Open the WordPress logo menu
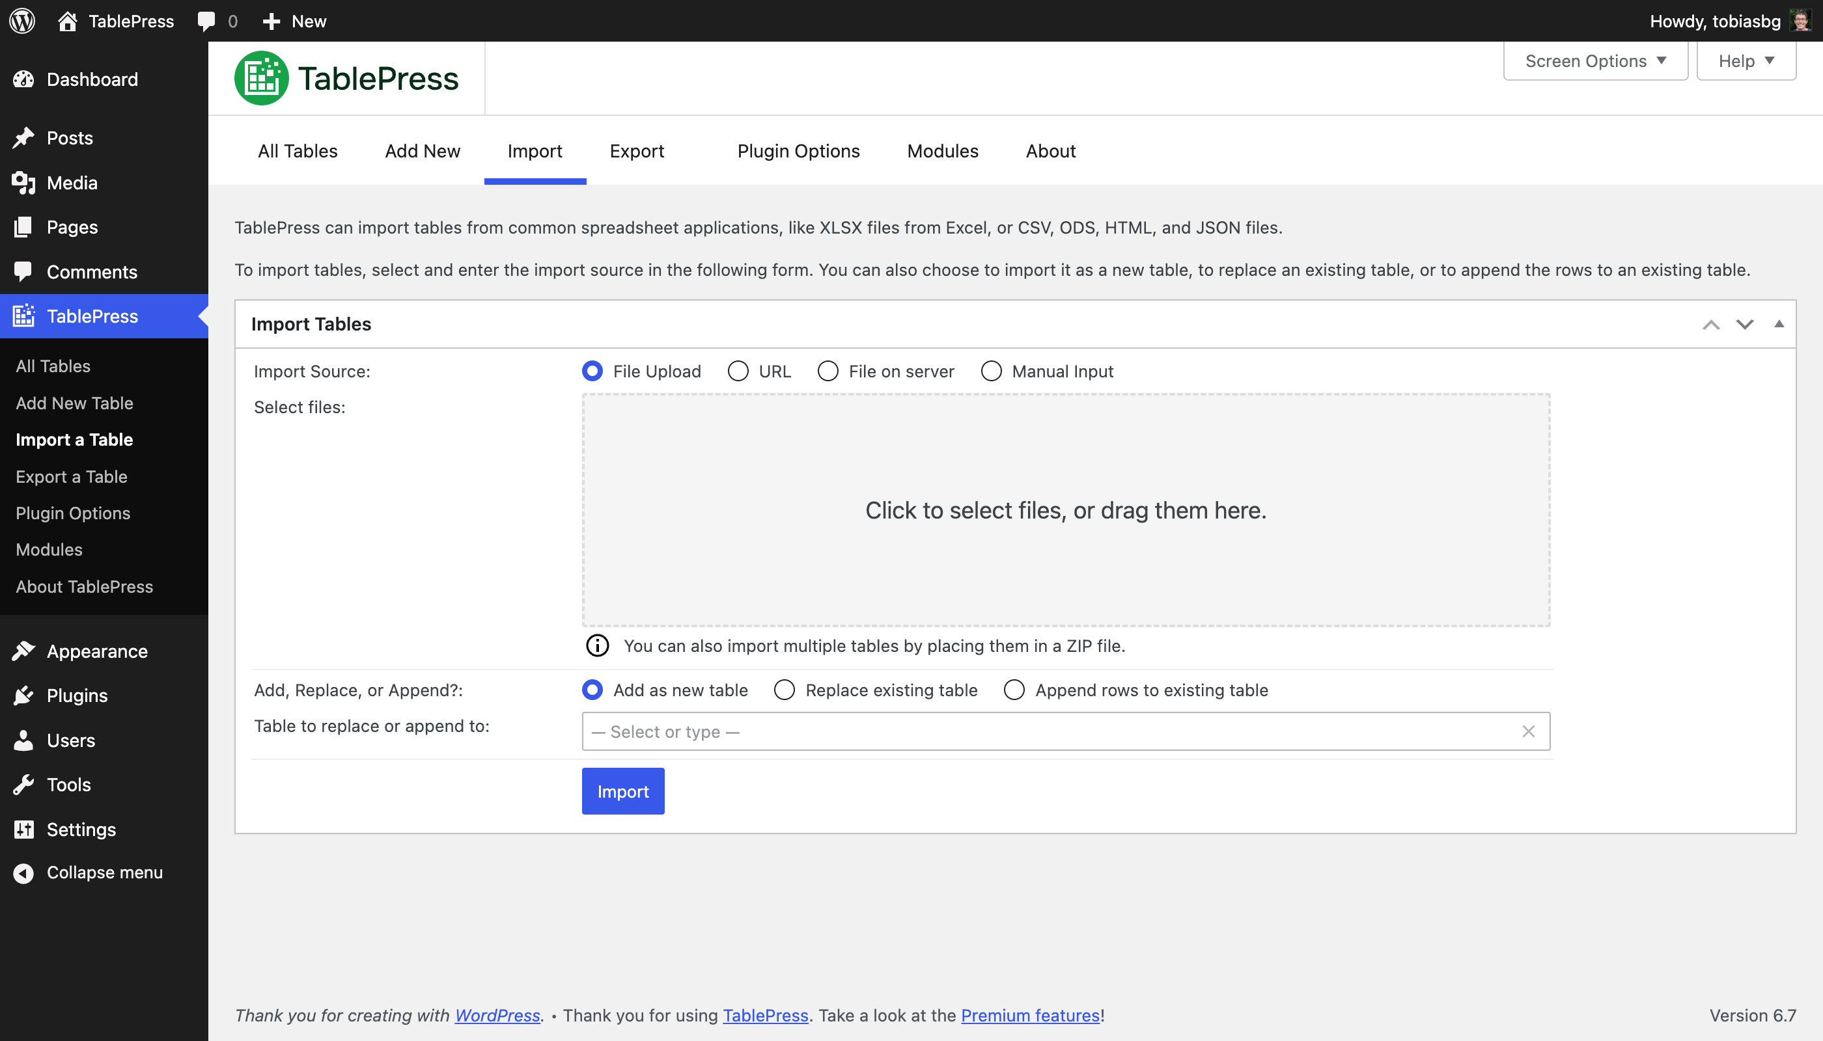The image size is (1823, 1041). point(21,21)
